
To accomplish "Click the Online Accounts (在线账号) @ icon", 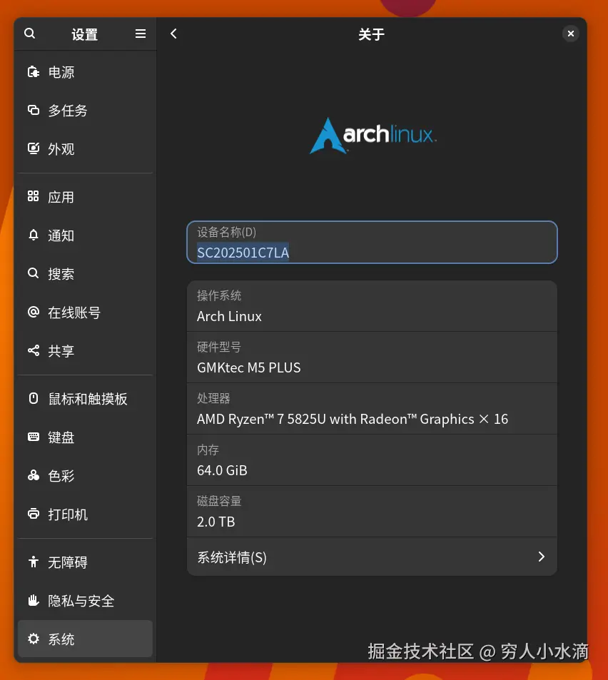I will [34, 312].
